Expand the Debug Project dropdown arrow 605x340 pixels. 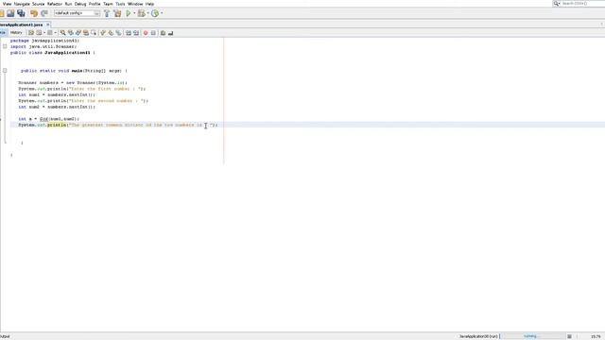point(147,13)
